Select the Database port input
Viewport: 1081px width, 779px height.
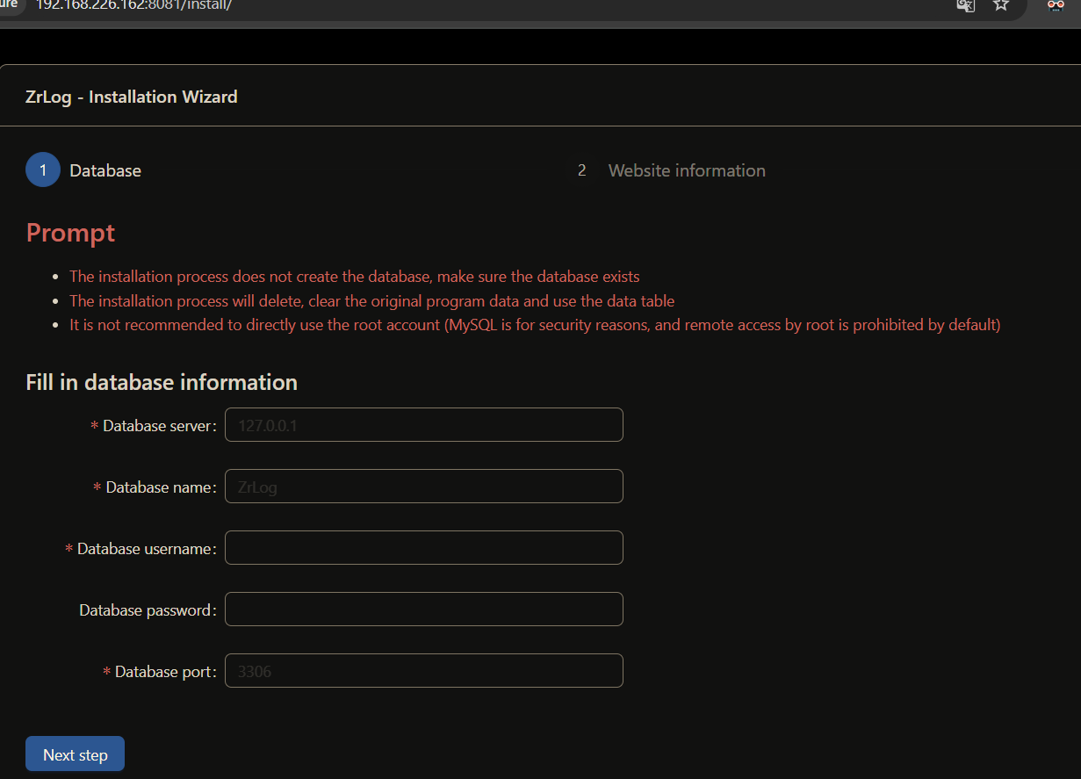[x=424, y=671]
